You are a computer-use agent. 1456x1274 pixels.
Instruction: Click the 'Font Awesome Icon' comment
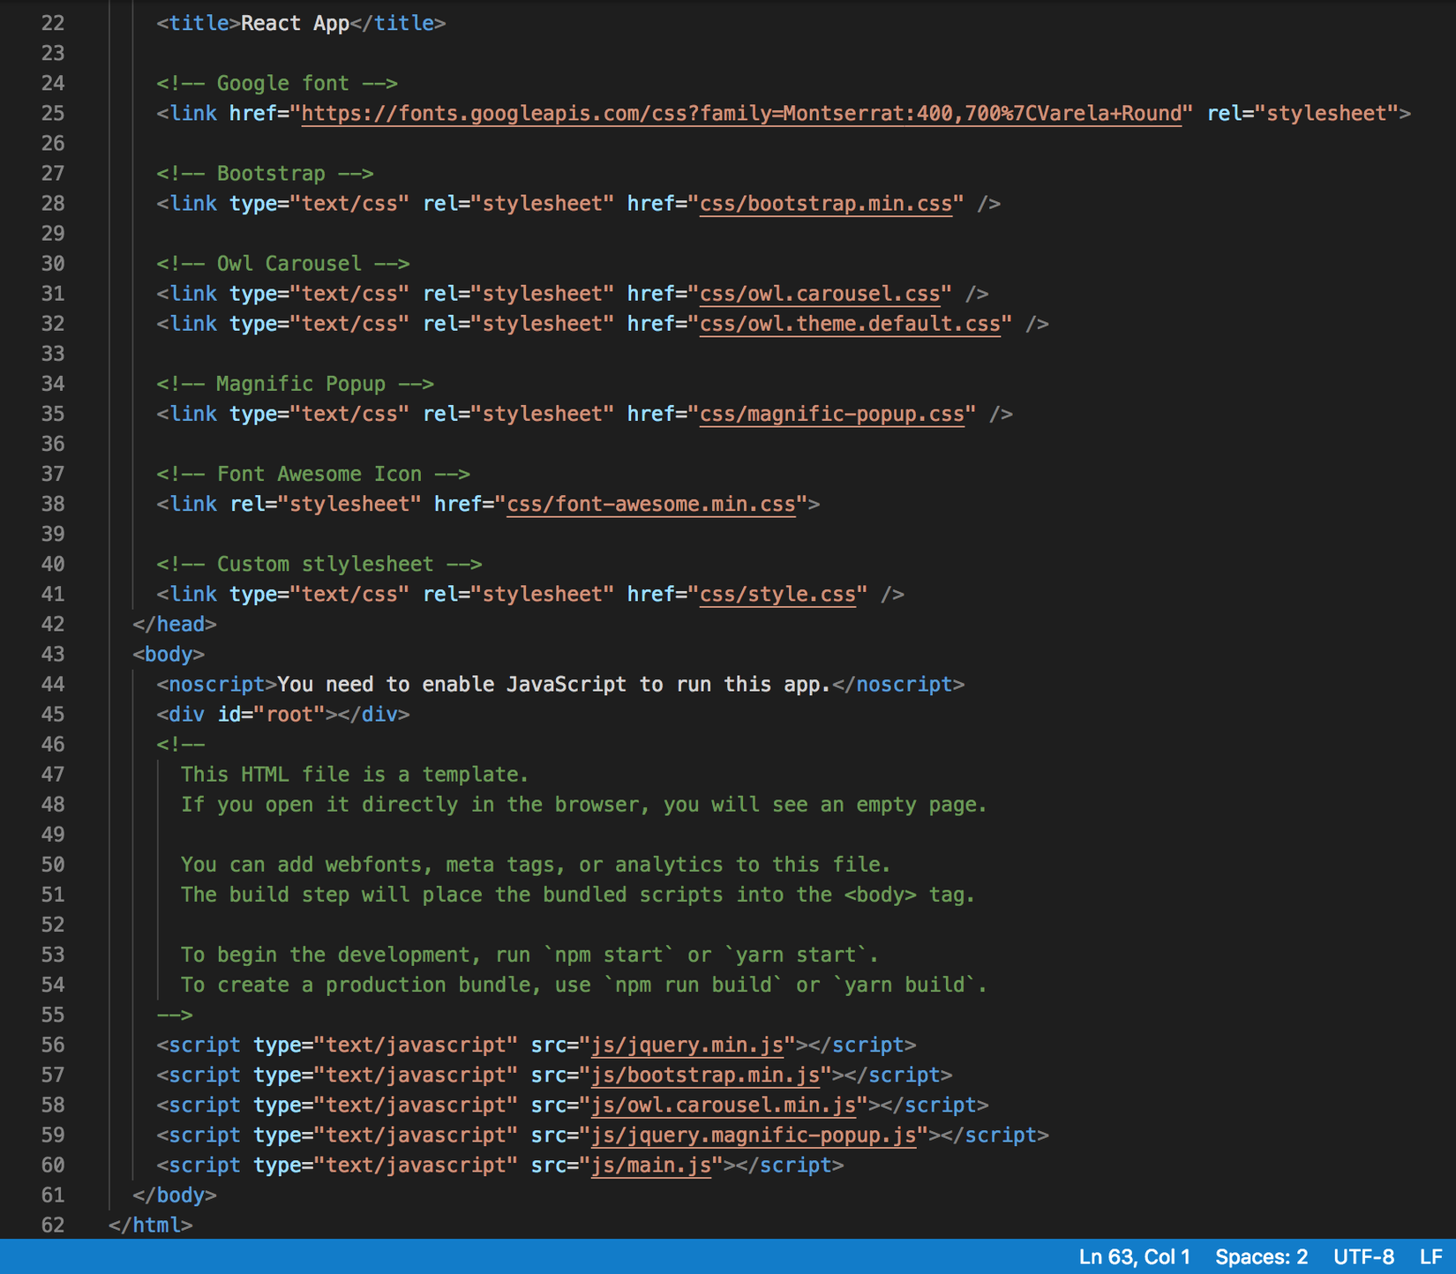tap(313, 474)
